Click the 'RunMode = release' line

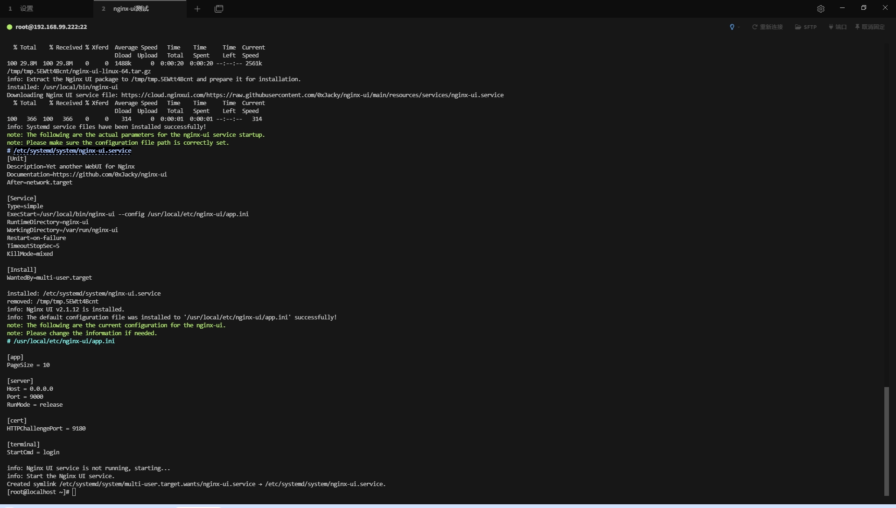(x=35, y=405)
